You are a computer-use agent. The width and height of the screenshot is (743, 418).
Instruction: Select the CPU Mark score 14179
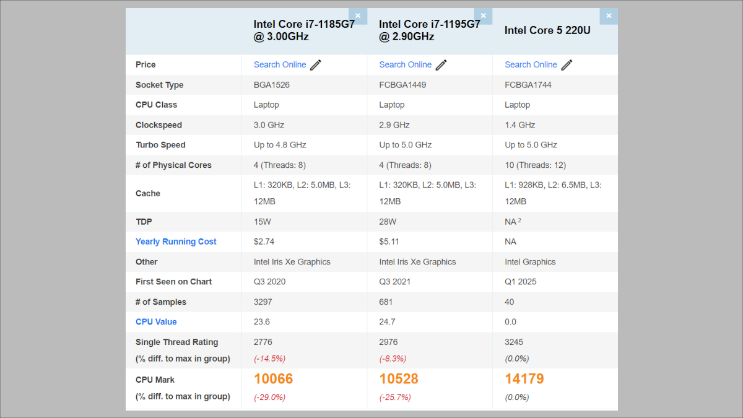(524, 379)
